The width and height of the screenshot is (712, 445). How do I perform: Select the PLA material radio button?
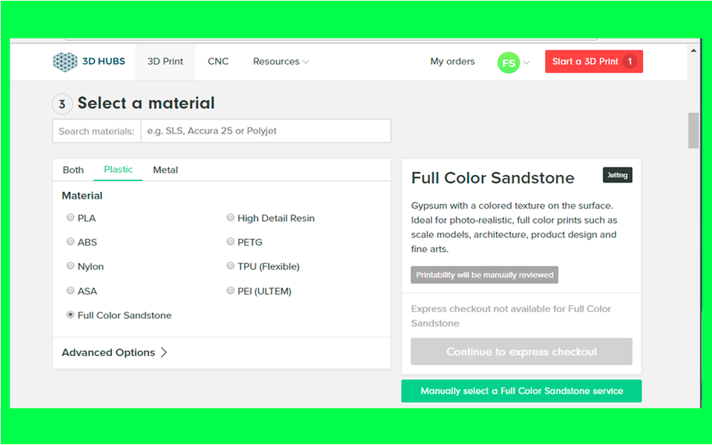70,218
